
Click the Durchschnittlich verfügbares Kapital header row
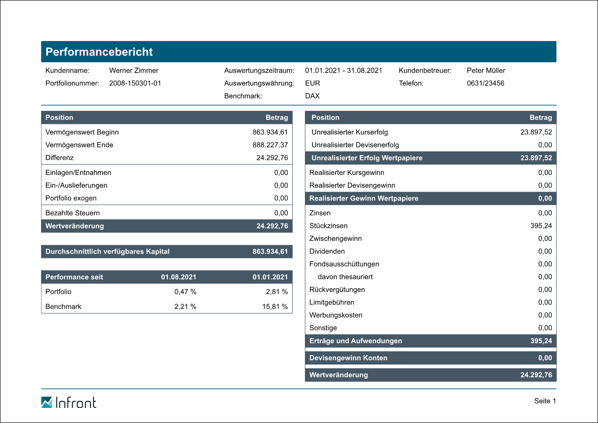point(167,252)
